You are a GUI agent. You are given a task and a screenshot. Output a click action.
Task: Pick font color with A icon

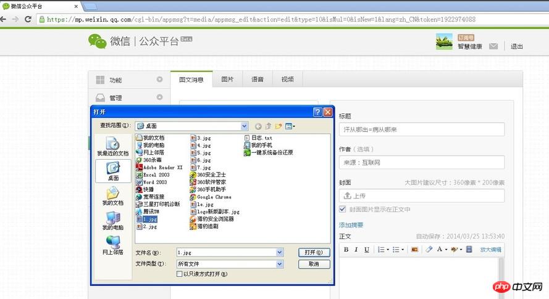(440, 249)
